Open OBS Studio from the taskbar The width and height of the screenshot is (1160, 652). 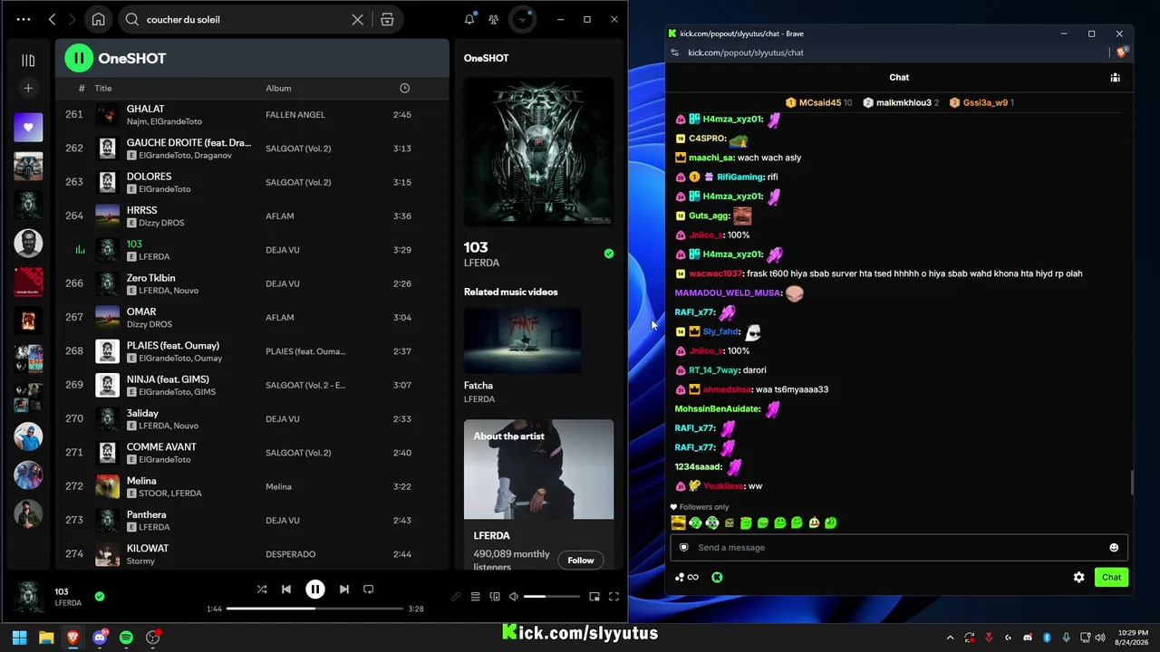[153, 638]
